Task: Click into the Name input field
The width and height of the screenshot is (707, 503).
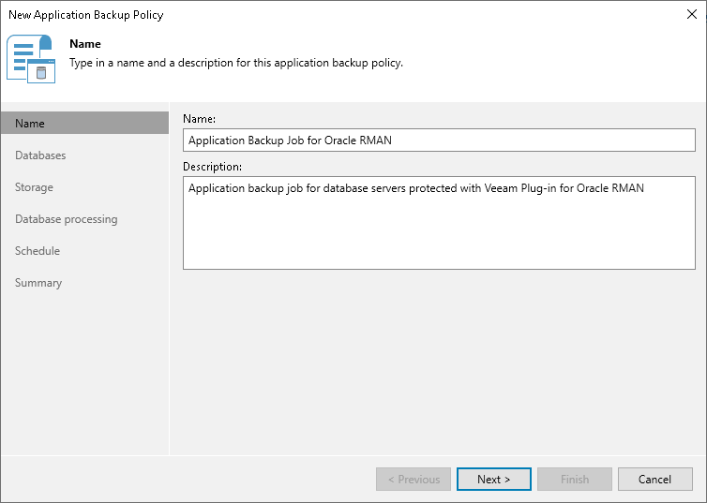Action: click(x=439, y=141)
